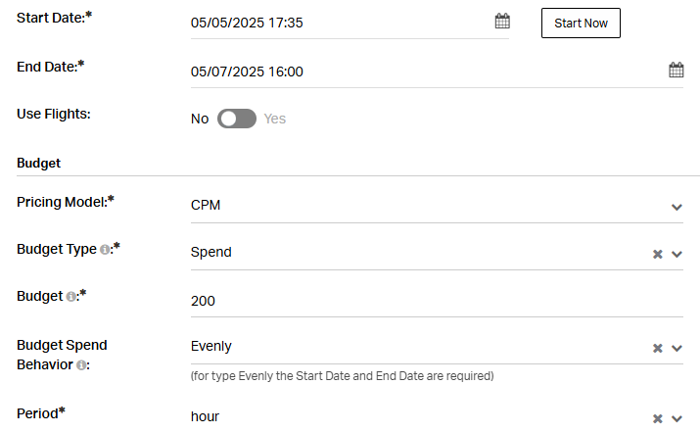700x433 pixels.
Task: Click the Budget Spend Behavior info icon
Action: pyautogui.click(x=81, y=365)
